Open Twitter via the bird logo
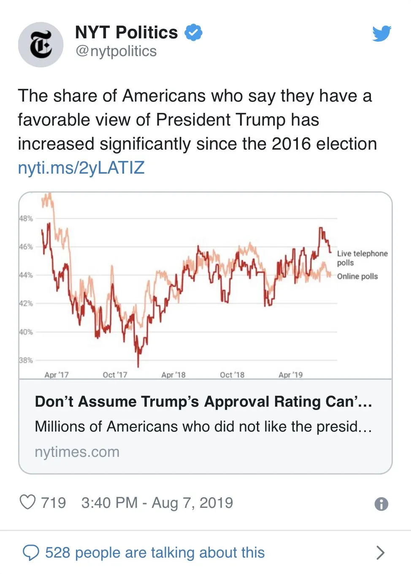Screen dimensions: 411x574 click(x=381, y=34)
